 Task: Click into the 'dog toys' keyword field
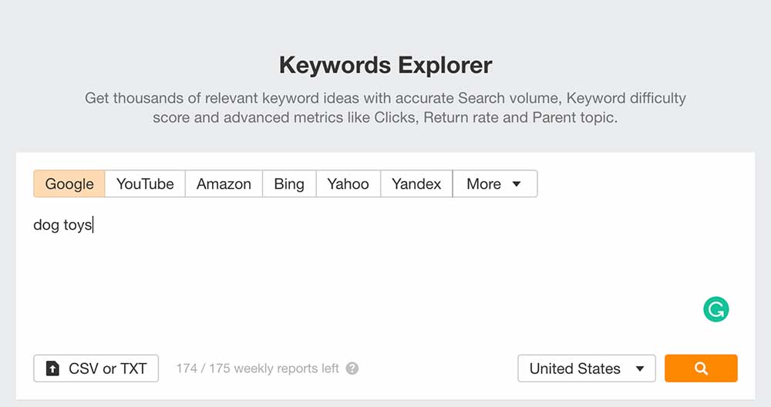coord(63,225)
